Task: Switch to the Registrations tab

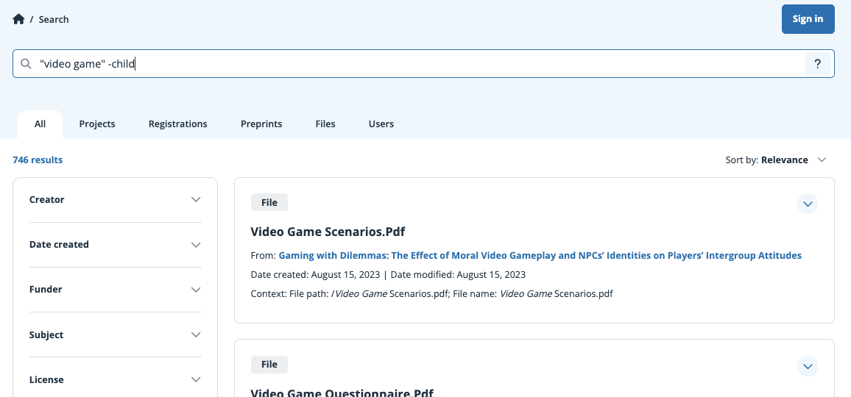Action: coord(178,124)
